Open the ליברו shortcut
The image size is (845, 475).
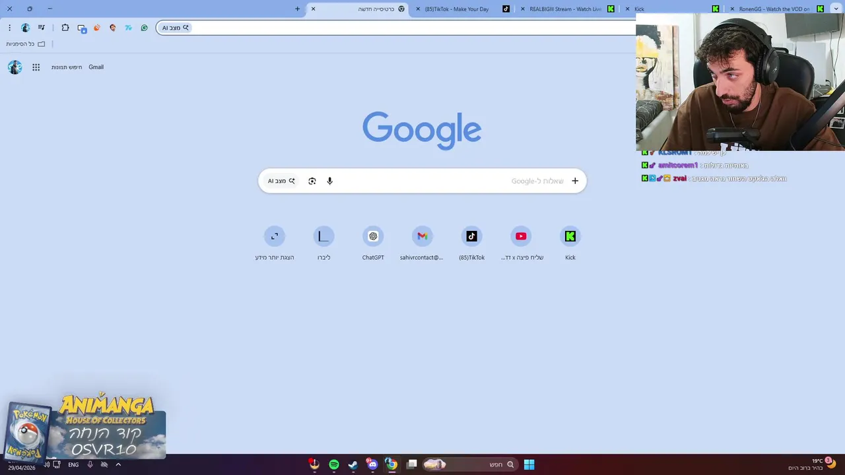click(x=323, y=244)
